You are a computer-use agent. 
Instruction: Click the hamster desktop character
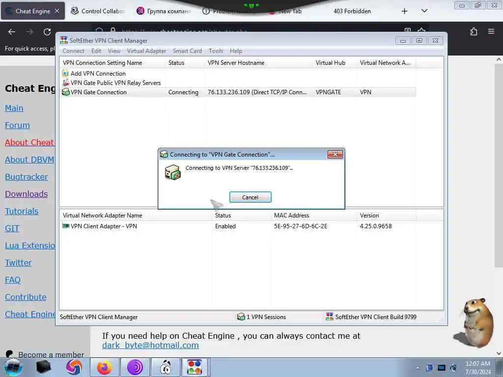475,323
